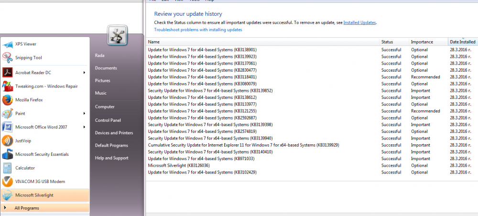478x216 pixels.
Task: Open Default Programs
Action: point(111,145)
